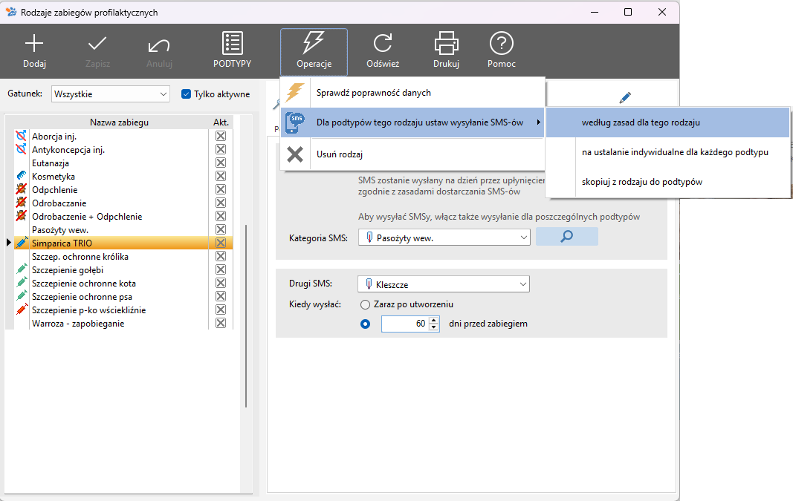This screenshot has height=501, width=793.
Task: Open Pomoc help icon
Action: [502, 44]
